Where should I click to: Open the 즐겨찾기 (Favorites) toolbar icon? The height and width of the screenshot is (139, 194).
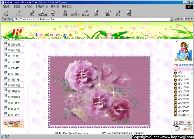pos(75,13)
